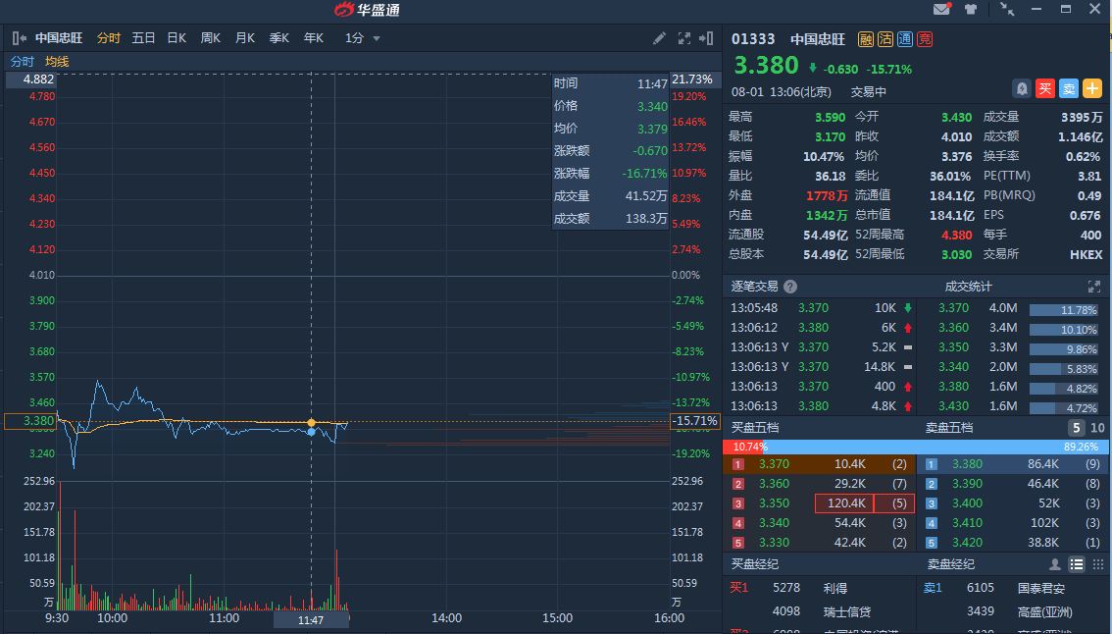Switch to 月K chart tab
The image size is (1112, 634).
(x=245, y=38)
